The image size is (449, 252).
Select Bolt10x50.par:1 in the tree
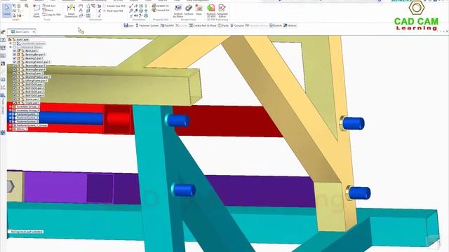point(34,84)
